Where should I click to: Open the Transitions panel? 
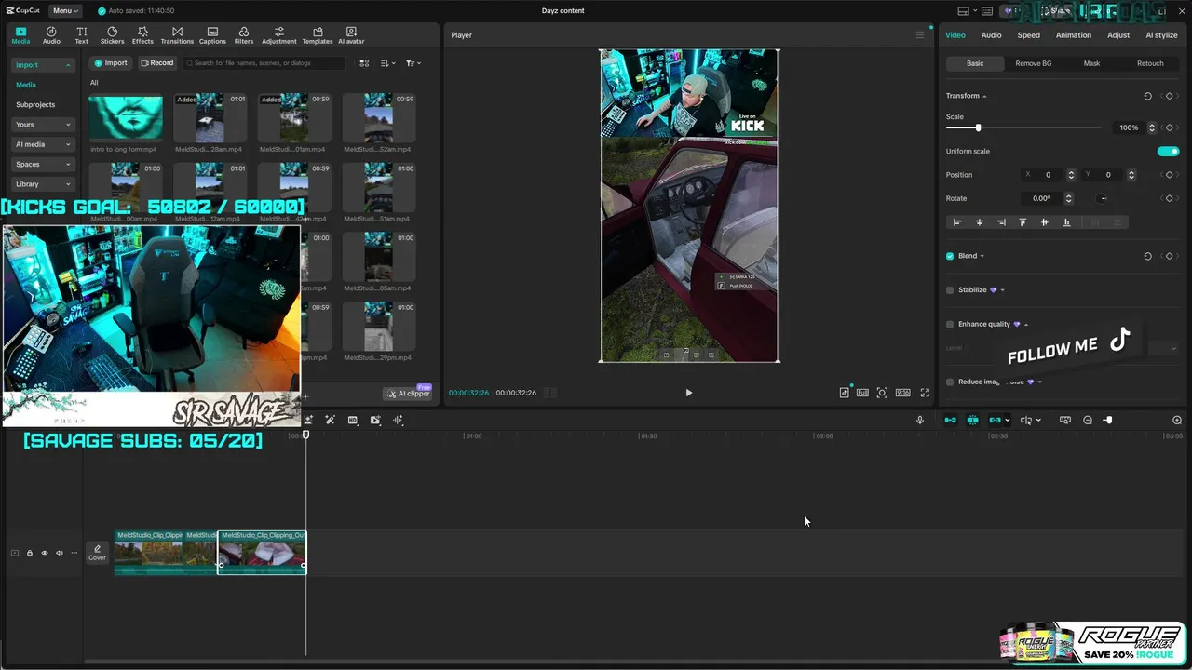pyautogui.click(x=177, y=35)
